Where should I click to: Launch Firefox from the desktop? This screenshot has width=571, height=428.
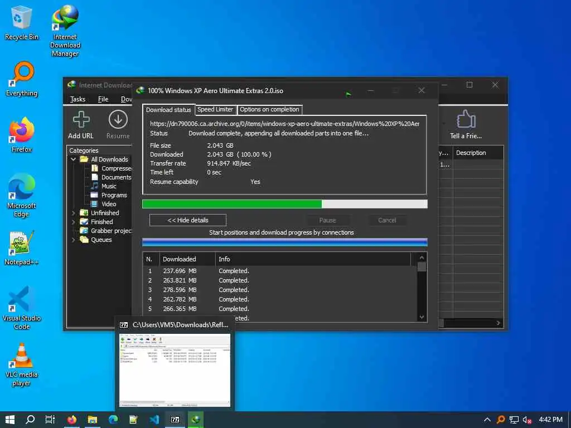pos(22,135)
